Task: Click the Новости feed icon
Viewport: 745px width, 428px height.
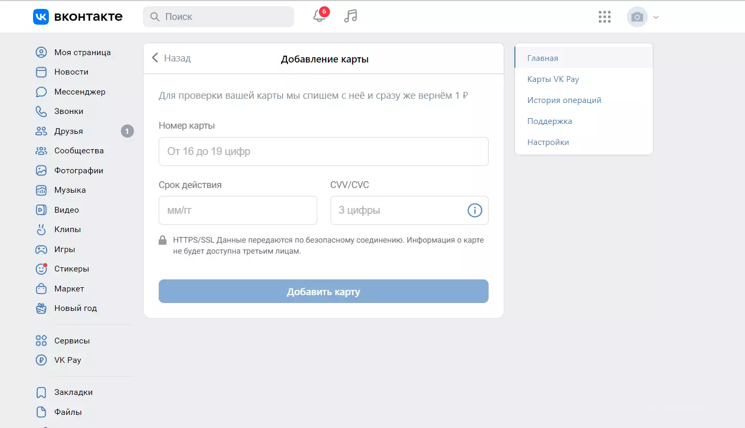Action: coord(41,72)
